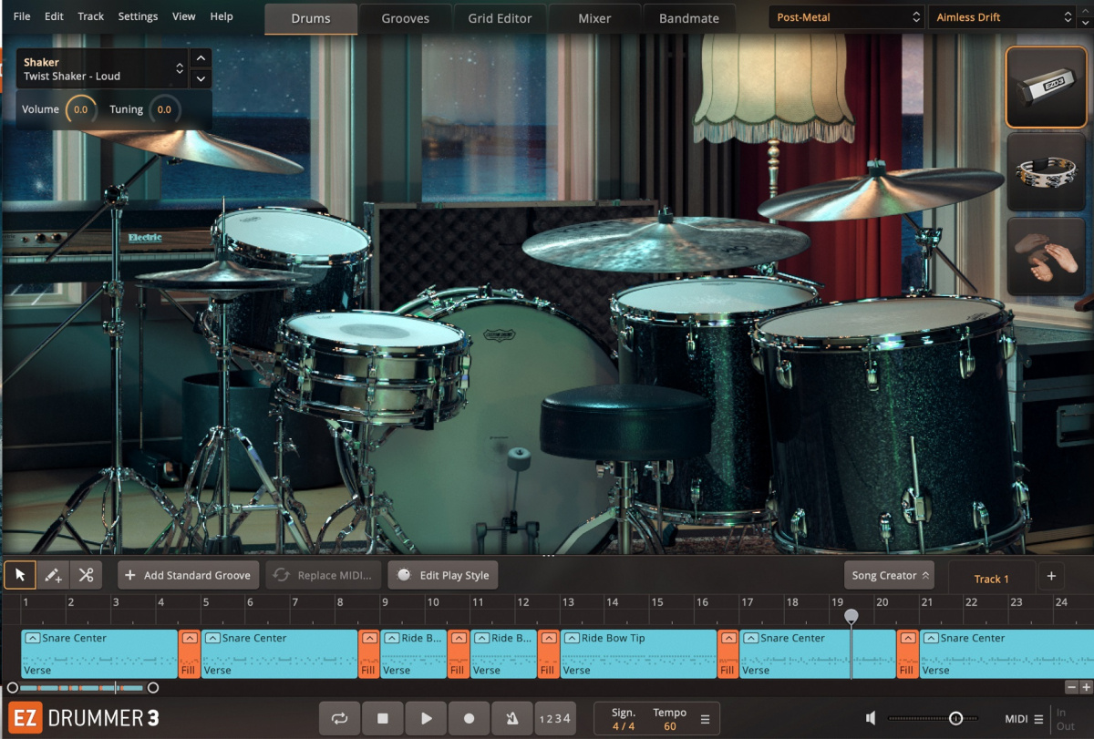Adjust the Twist Shaker Volume knob
The height and width of the screenshot is (739, 1094).
[80, 109]
